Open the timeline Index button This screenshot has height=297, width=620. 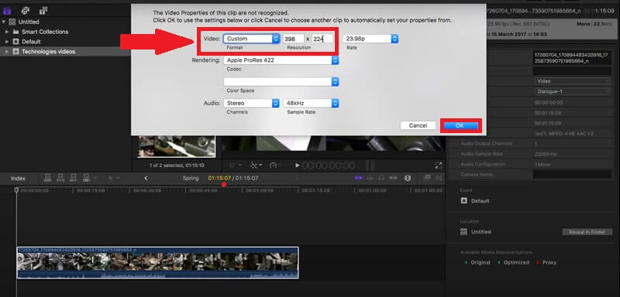(x=18, y=179)
